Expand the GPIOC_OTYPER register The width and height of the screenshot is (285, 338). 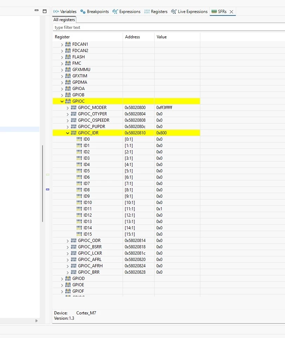coord(67,114)
